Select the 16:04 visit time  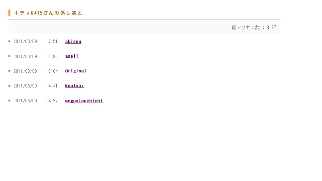[52, 71]
